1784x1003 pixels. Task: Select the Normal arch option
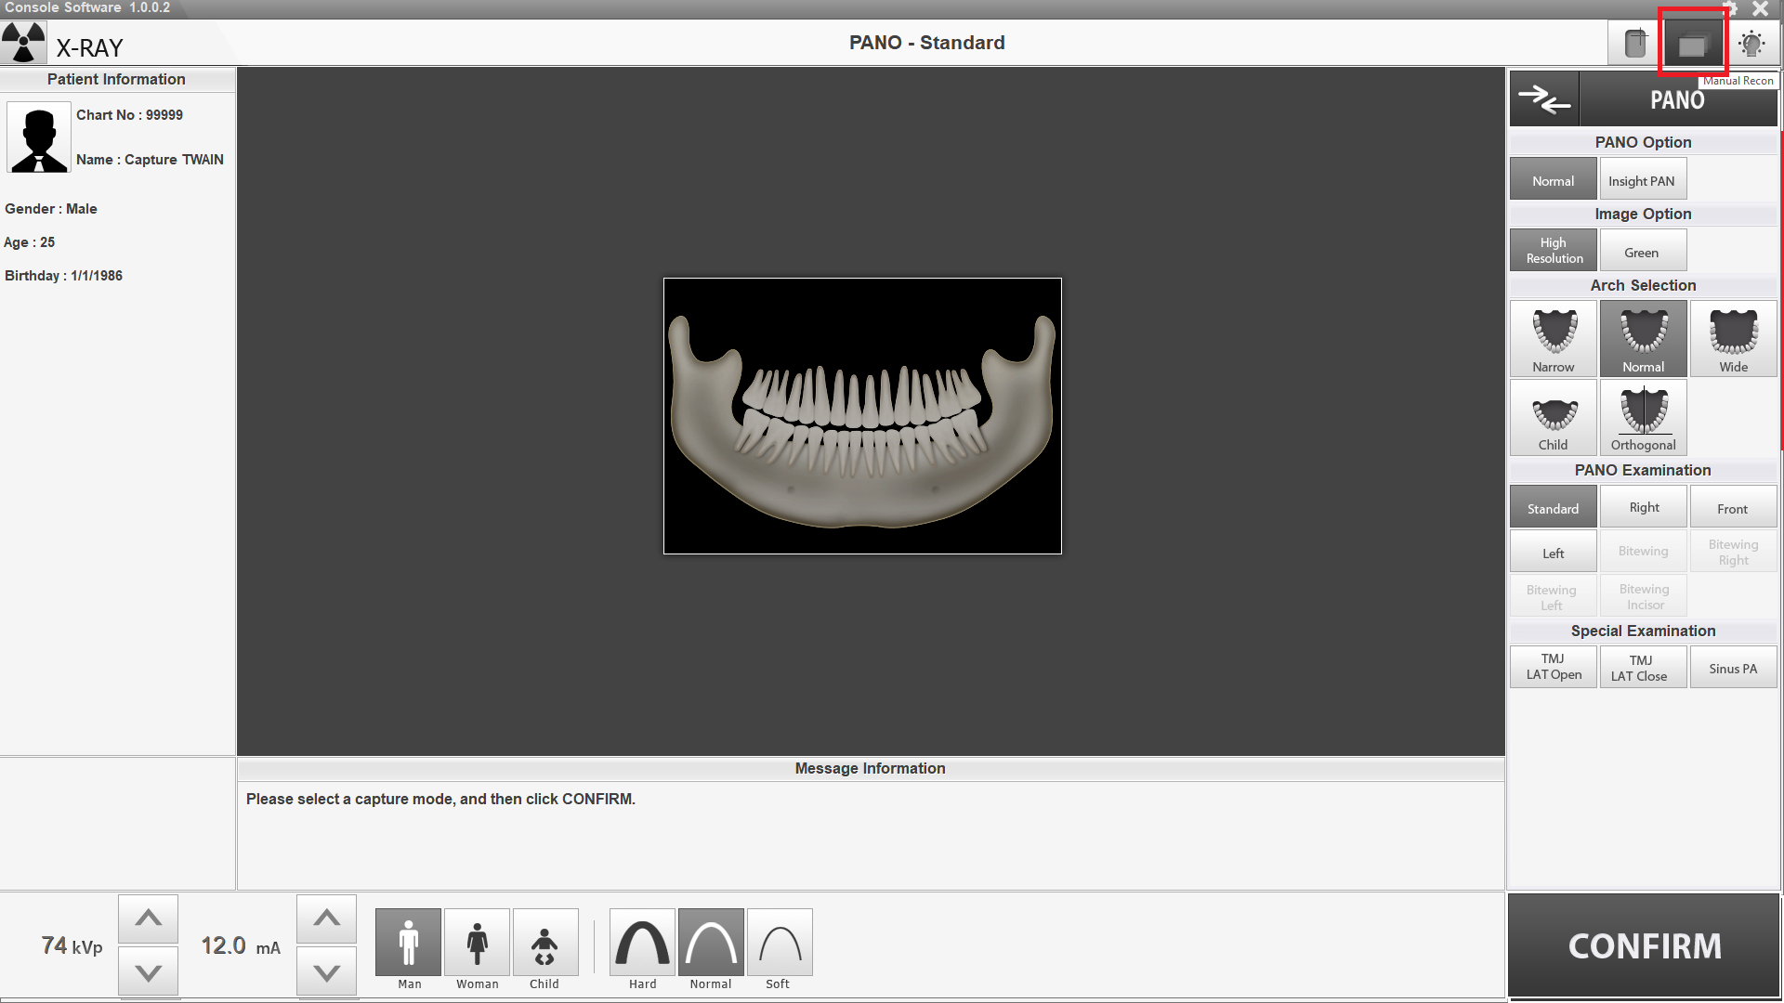tap(1644, 339)
